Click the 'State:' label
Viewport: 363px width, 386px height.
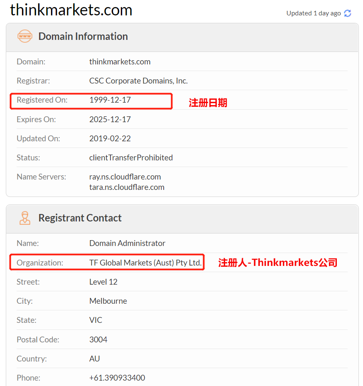pos(27,320)
